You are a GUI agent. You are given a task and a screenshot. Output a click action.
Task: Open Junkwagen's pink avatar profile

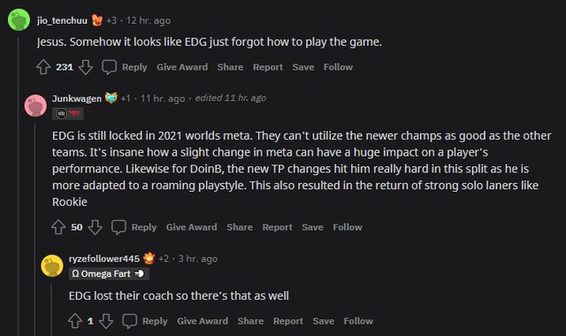click(35, 105)
